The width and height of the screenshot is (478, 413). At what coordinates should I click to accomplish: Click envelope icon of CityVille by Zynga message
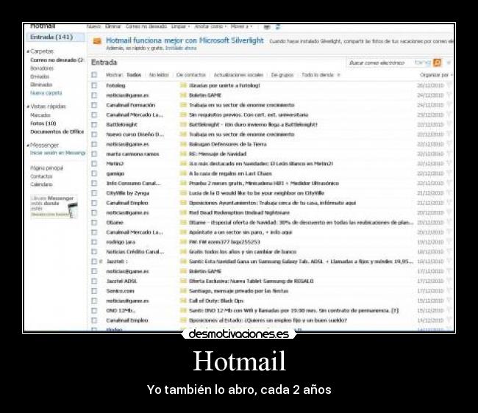tap(183, 193)
